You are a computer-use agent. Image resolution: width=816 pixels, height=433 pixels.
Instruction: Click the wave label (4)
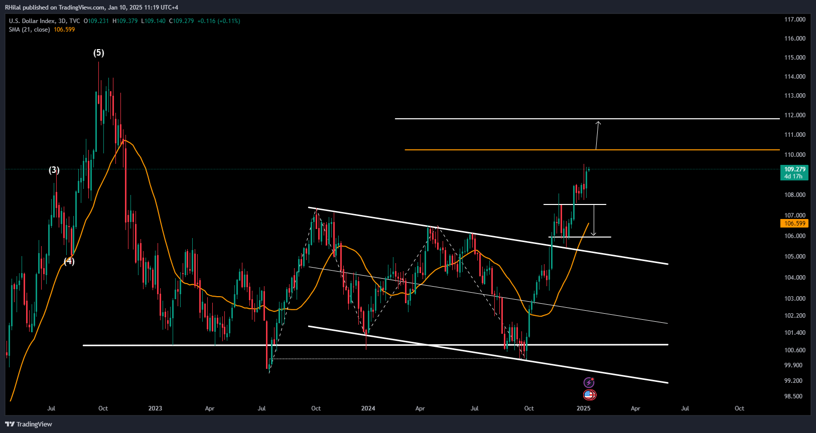(x=69, y=261)
